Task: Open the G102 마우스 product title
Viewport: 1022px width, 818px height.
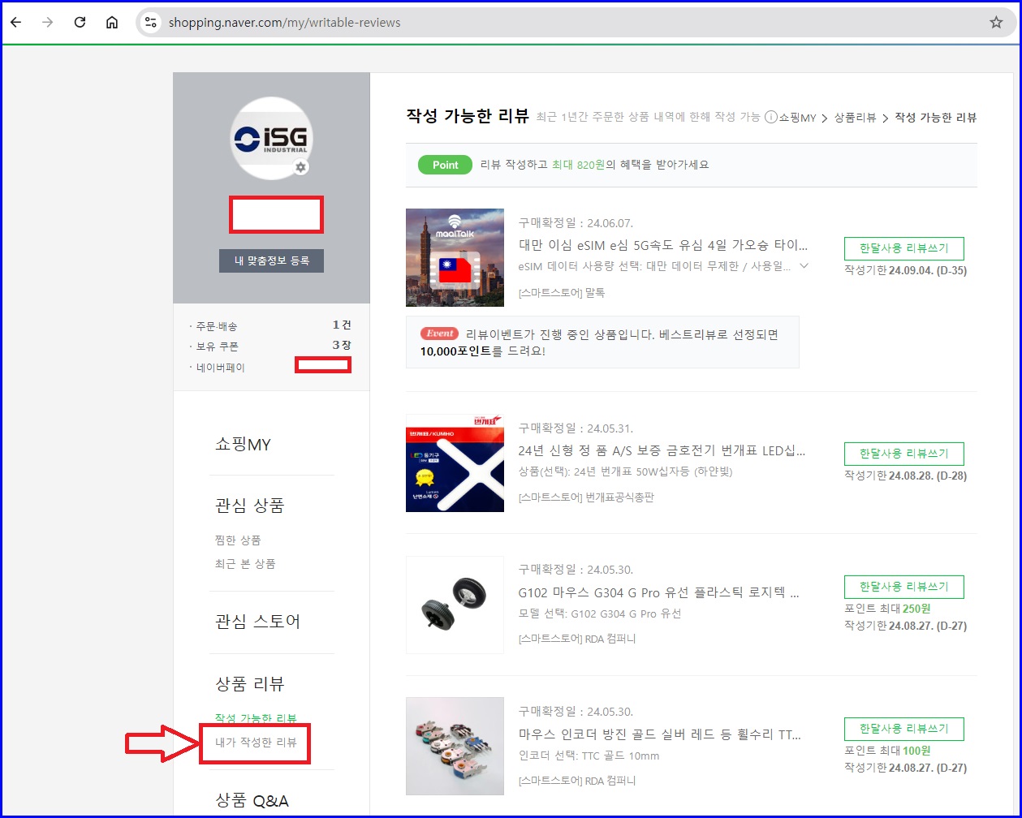Action: tap(659, 592)
